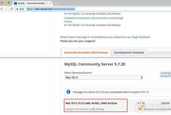Click the blue info notice icon
The width and height of the screenshot is (171, 115).
[68, 92]
